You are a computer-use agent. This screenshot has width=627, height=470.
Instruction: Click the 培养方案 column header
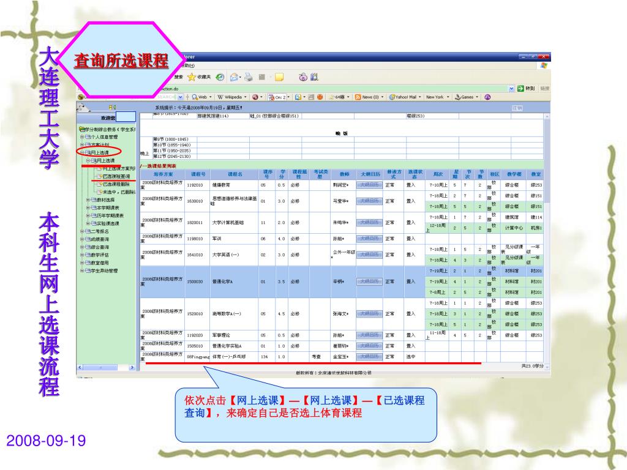(163, 174)
